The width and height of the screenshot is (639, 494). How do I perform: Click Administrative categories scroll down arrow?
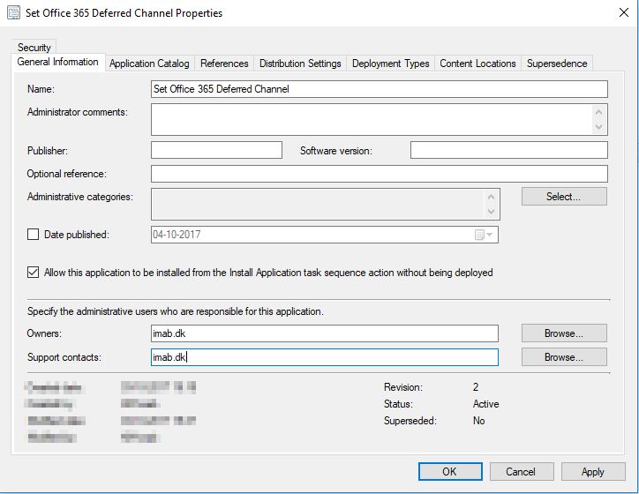coord(491,212)
